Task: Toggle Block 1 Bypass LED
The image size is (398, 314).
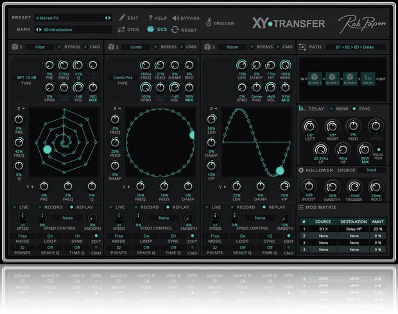Action: point(60,47)
